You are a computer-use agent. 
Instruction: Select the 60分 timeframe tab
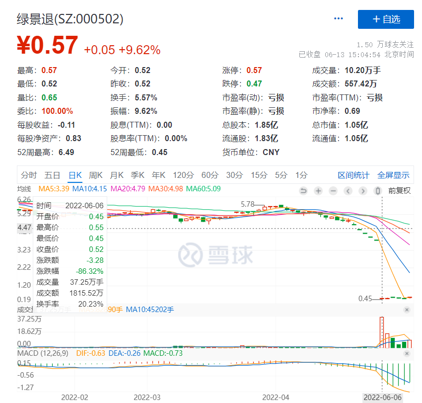click(210, 175)
